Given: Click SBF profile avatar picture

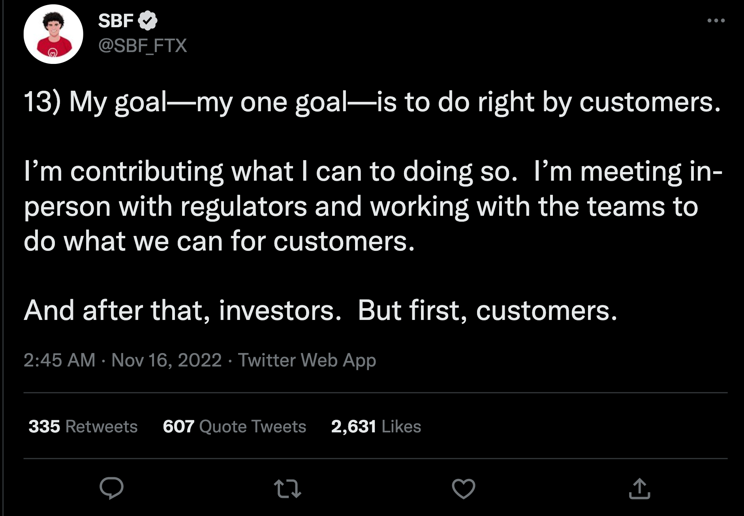Looking at the screenshot, I should coord(53,34).
